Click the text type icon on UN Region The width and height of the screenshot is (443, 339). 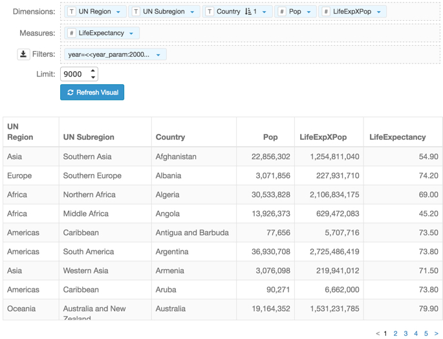72,12
